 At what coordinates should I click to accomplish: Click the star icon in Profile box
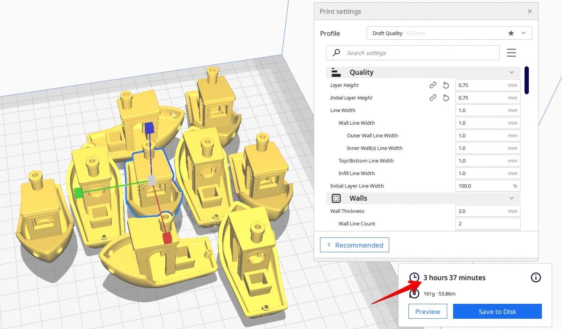tap(511, 33)
